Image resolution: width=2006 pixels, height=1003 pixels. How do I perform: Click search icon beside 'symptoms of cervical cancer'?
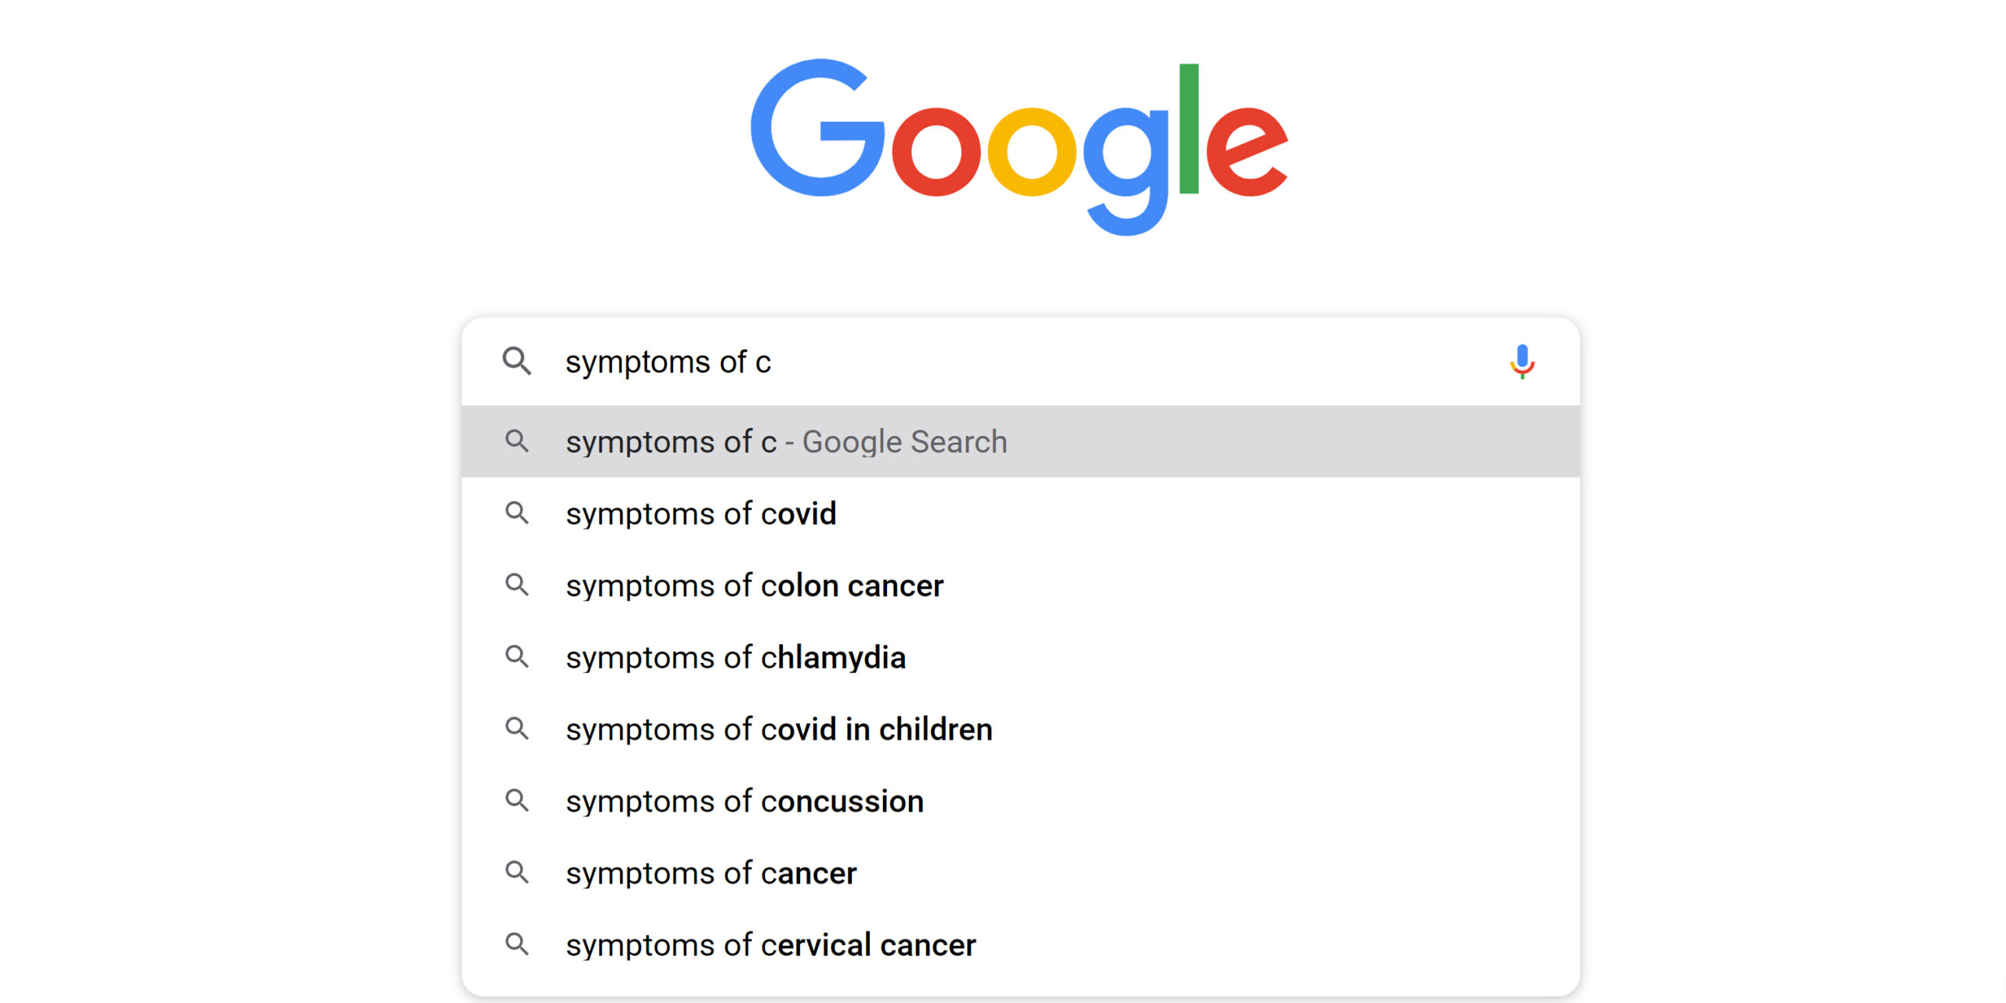point(517,944)
